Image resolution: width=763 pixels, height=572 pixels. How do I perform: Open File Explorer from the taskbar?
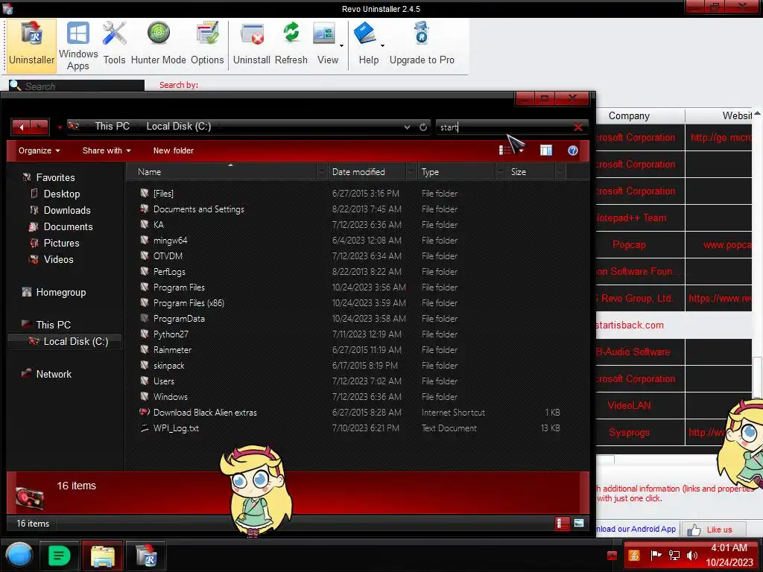click(x=102, y=556)
